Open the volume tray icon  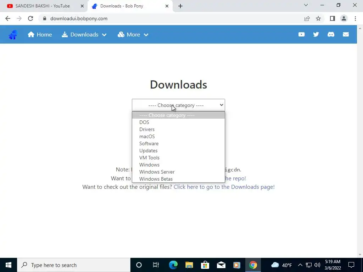(317, 265)
